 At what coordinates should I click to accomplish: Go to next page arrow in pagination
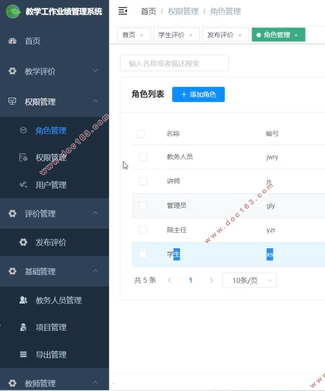point(212,280)
